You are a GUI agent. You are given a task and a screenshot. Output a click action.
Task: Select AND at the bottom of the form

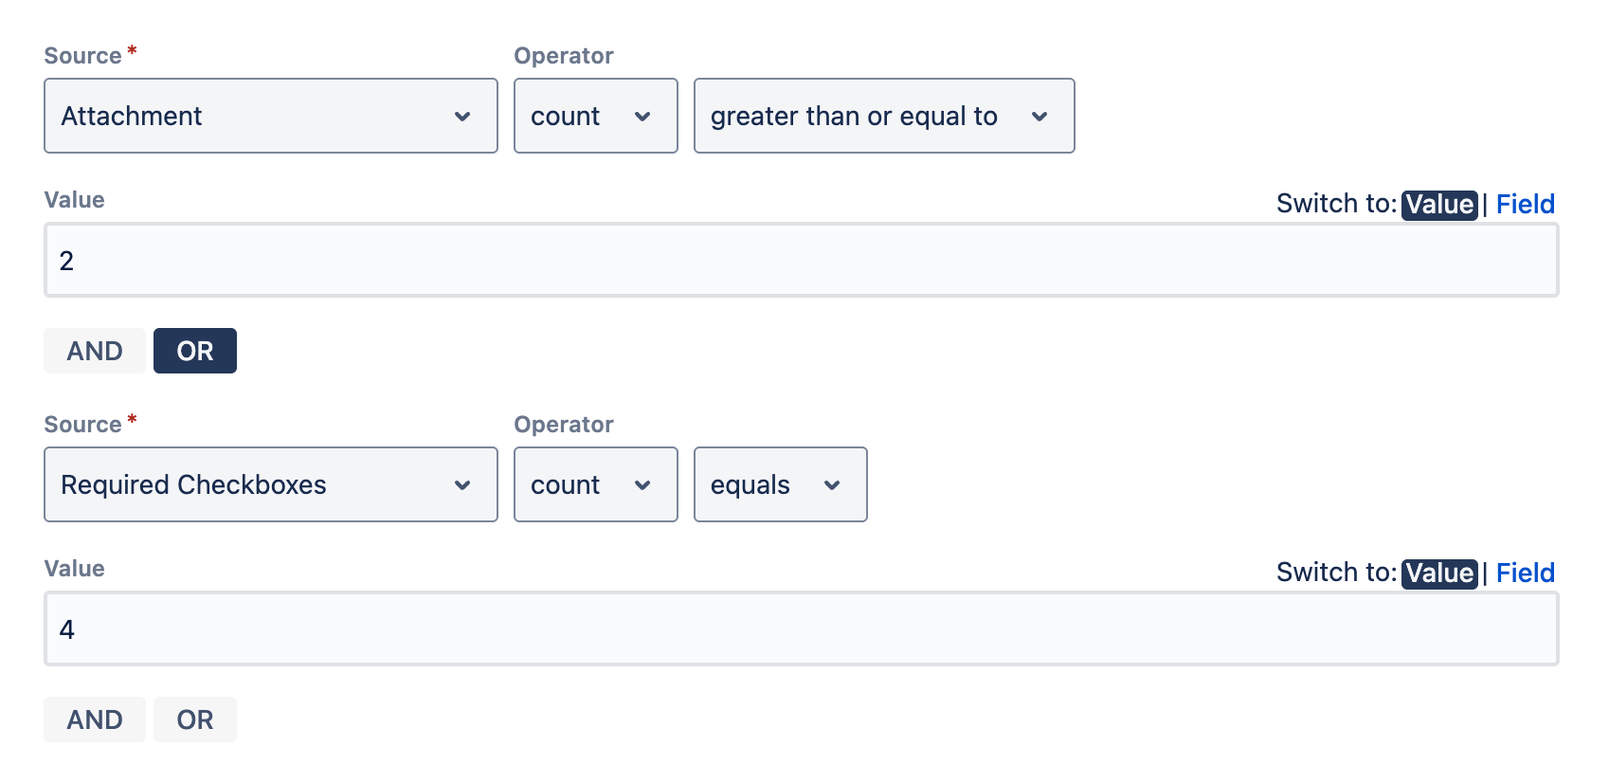pyautogui.click(x=94, y=719)
